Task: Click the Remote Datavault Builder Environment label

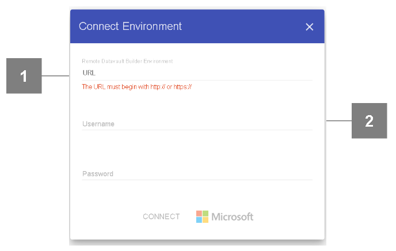Action: (x=127, y=61)
